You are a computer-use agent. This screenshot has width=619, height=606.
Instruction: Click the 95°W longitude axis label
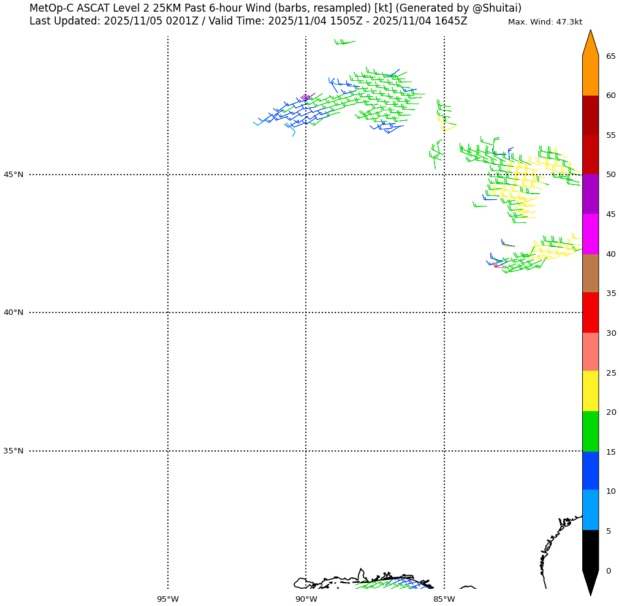coord(167,599)
